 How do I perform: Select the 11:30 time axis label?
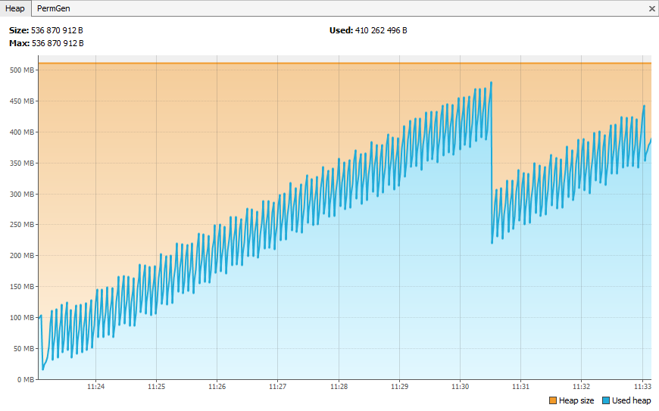(x=460, y=386)
